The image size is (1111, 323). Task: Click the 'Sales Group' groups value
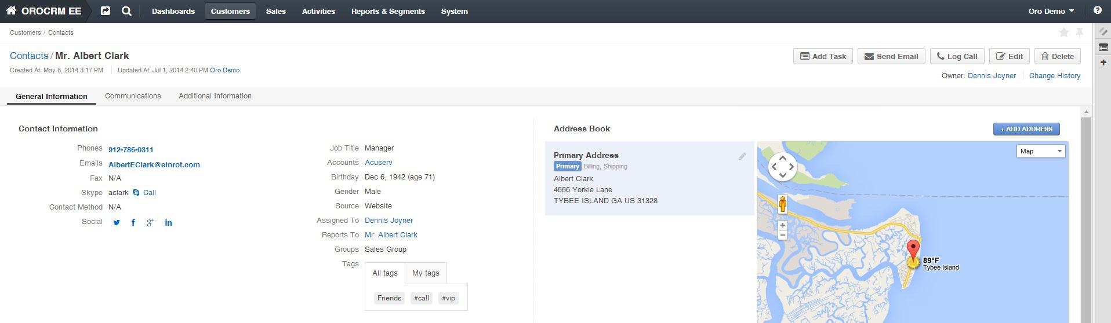point(386,249)
